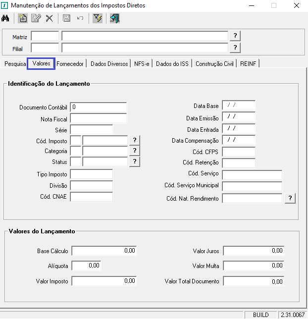Open the Matriz lookup question button

[x=236, y=36]
